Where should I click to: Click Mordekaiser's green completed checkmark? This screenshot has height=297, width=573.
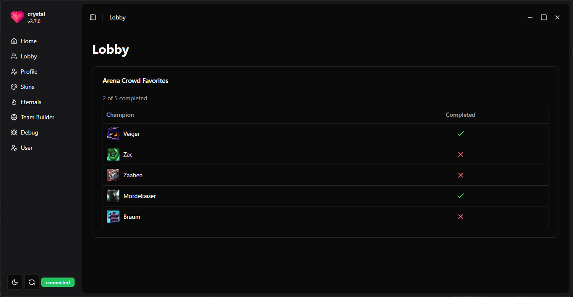461,196
